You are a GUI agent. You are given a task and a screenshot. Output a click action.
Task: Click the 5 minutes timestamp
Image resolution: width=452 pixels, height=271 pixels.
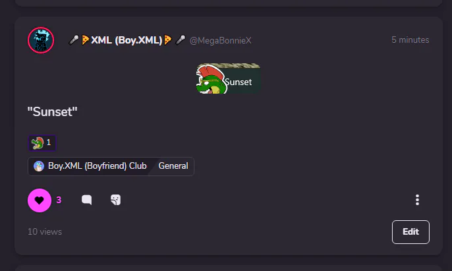tap(410, 40)
